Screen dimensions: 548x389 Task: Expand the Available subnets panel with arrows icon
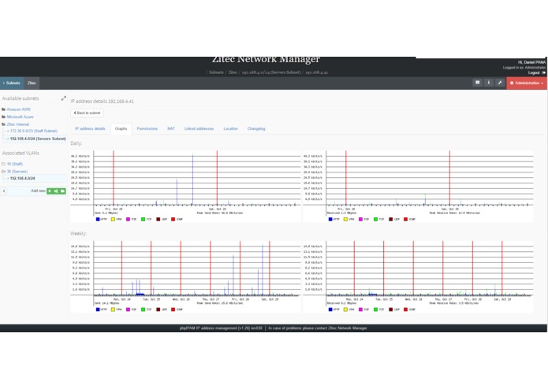pos(63,98)
